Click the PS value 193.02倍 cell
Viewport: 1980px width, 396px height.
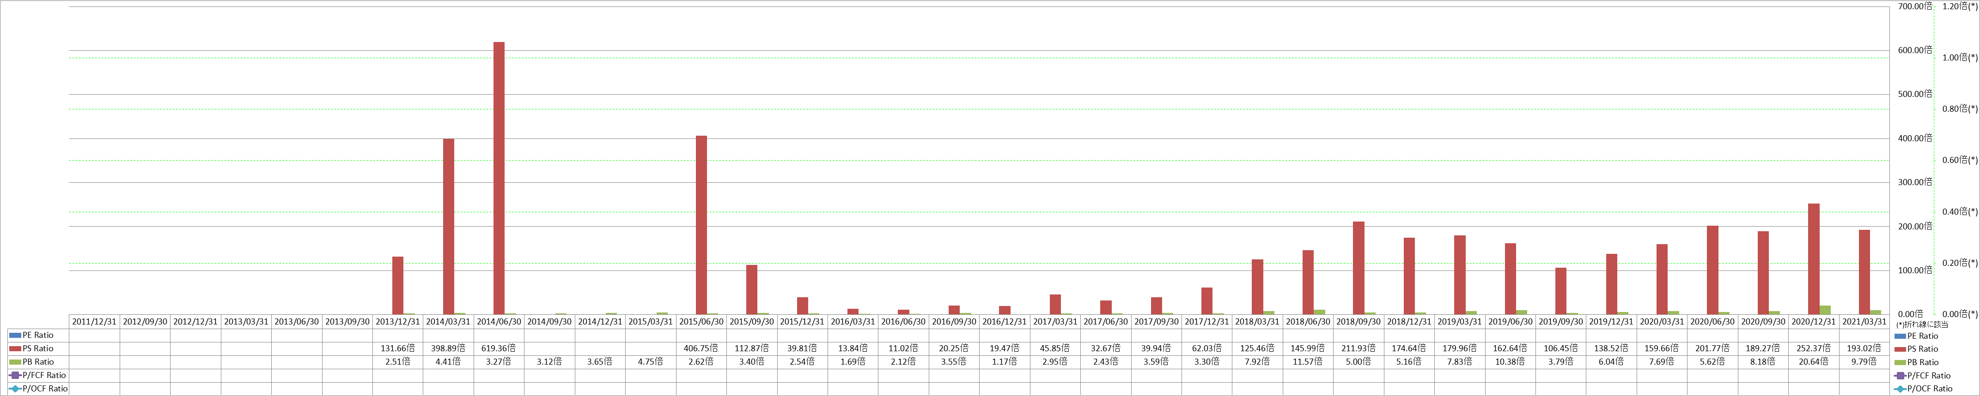coord(1864,348)
